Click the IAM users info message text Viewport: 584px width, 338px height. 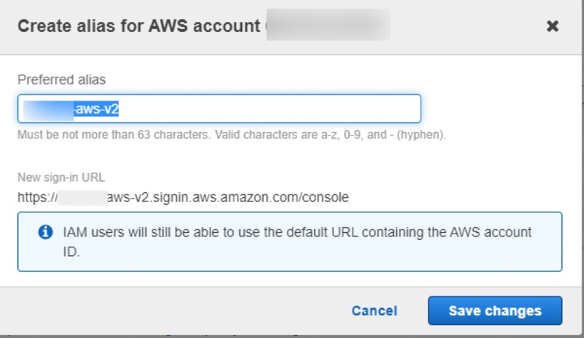[x=297, y=242]
